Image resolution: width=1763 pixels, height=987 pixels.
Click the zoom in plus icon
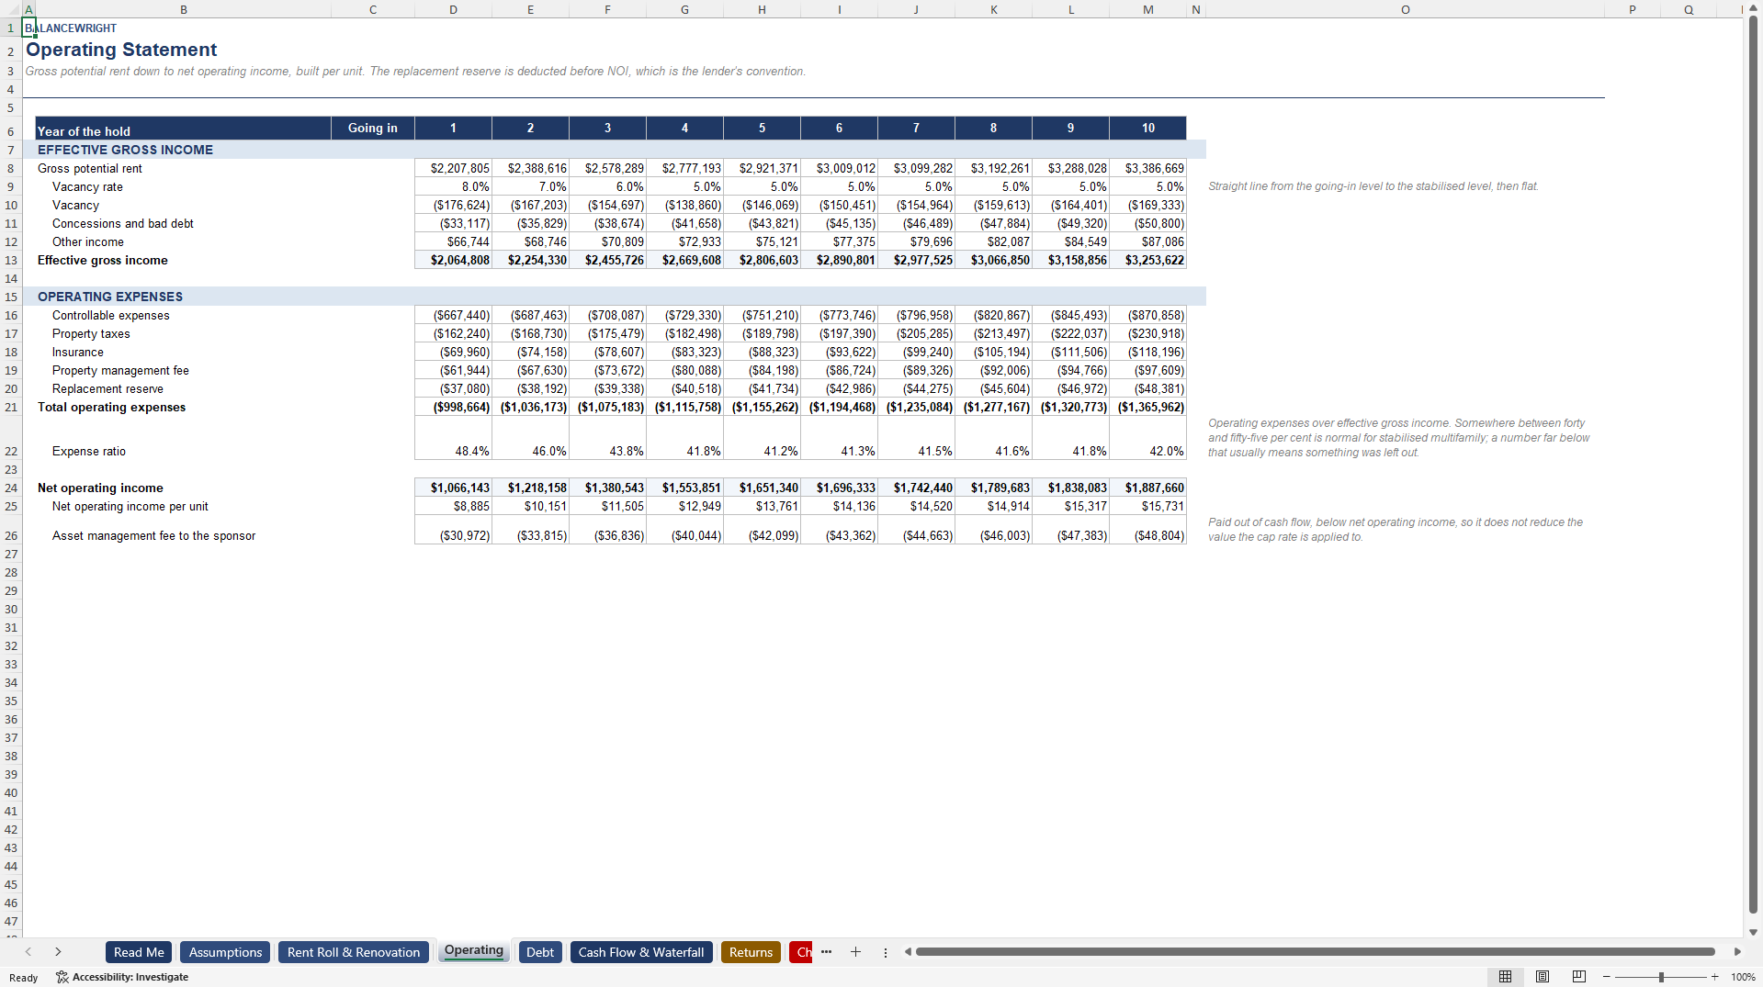tap(1714, 977)
